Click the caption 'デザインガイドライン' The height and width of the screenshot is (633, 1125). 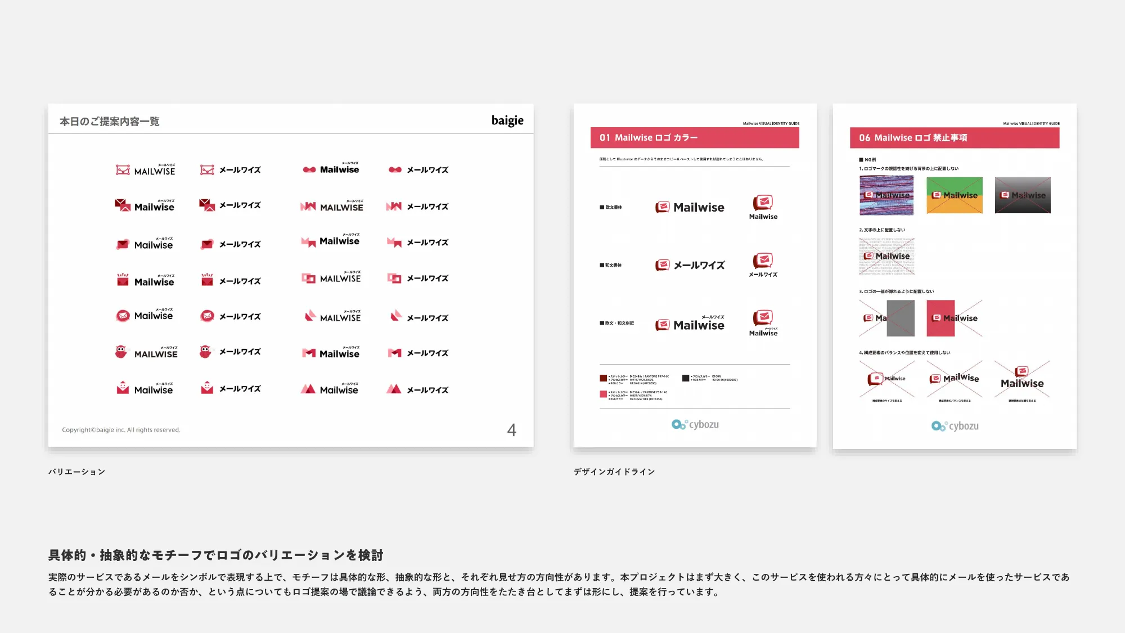click(614, 472)
